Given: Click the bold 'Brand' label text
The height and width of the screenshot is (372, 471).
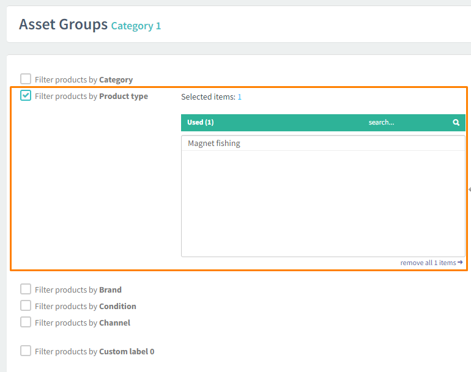Looking at the screenshot, I should (110, 290).
